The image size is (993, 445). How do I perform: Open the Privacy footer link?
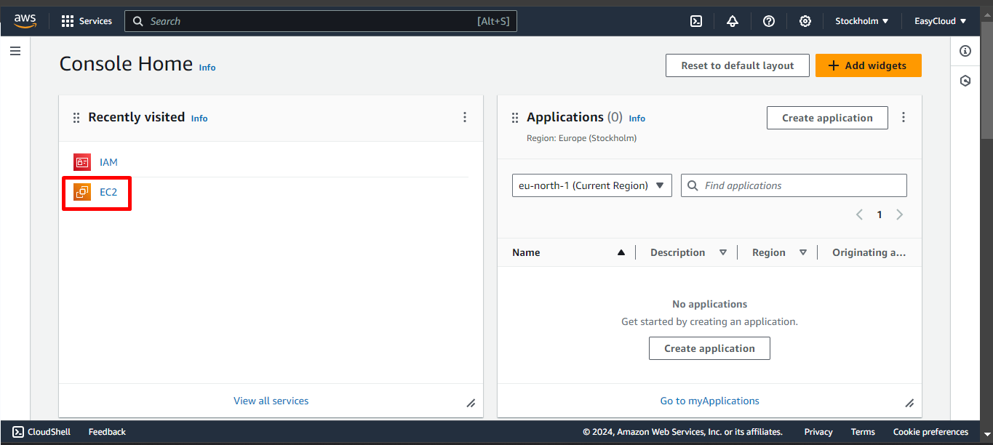click(x=818, y=432)
